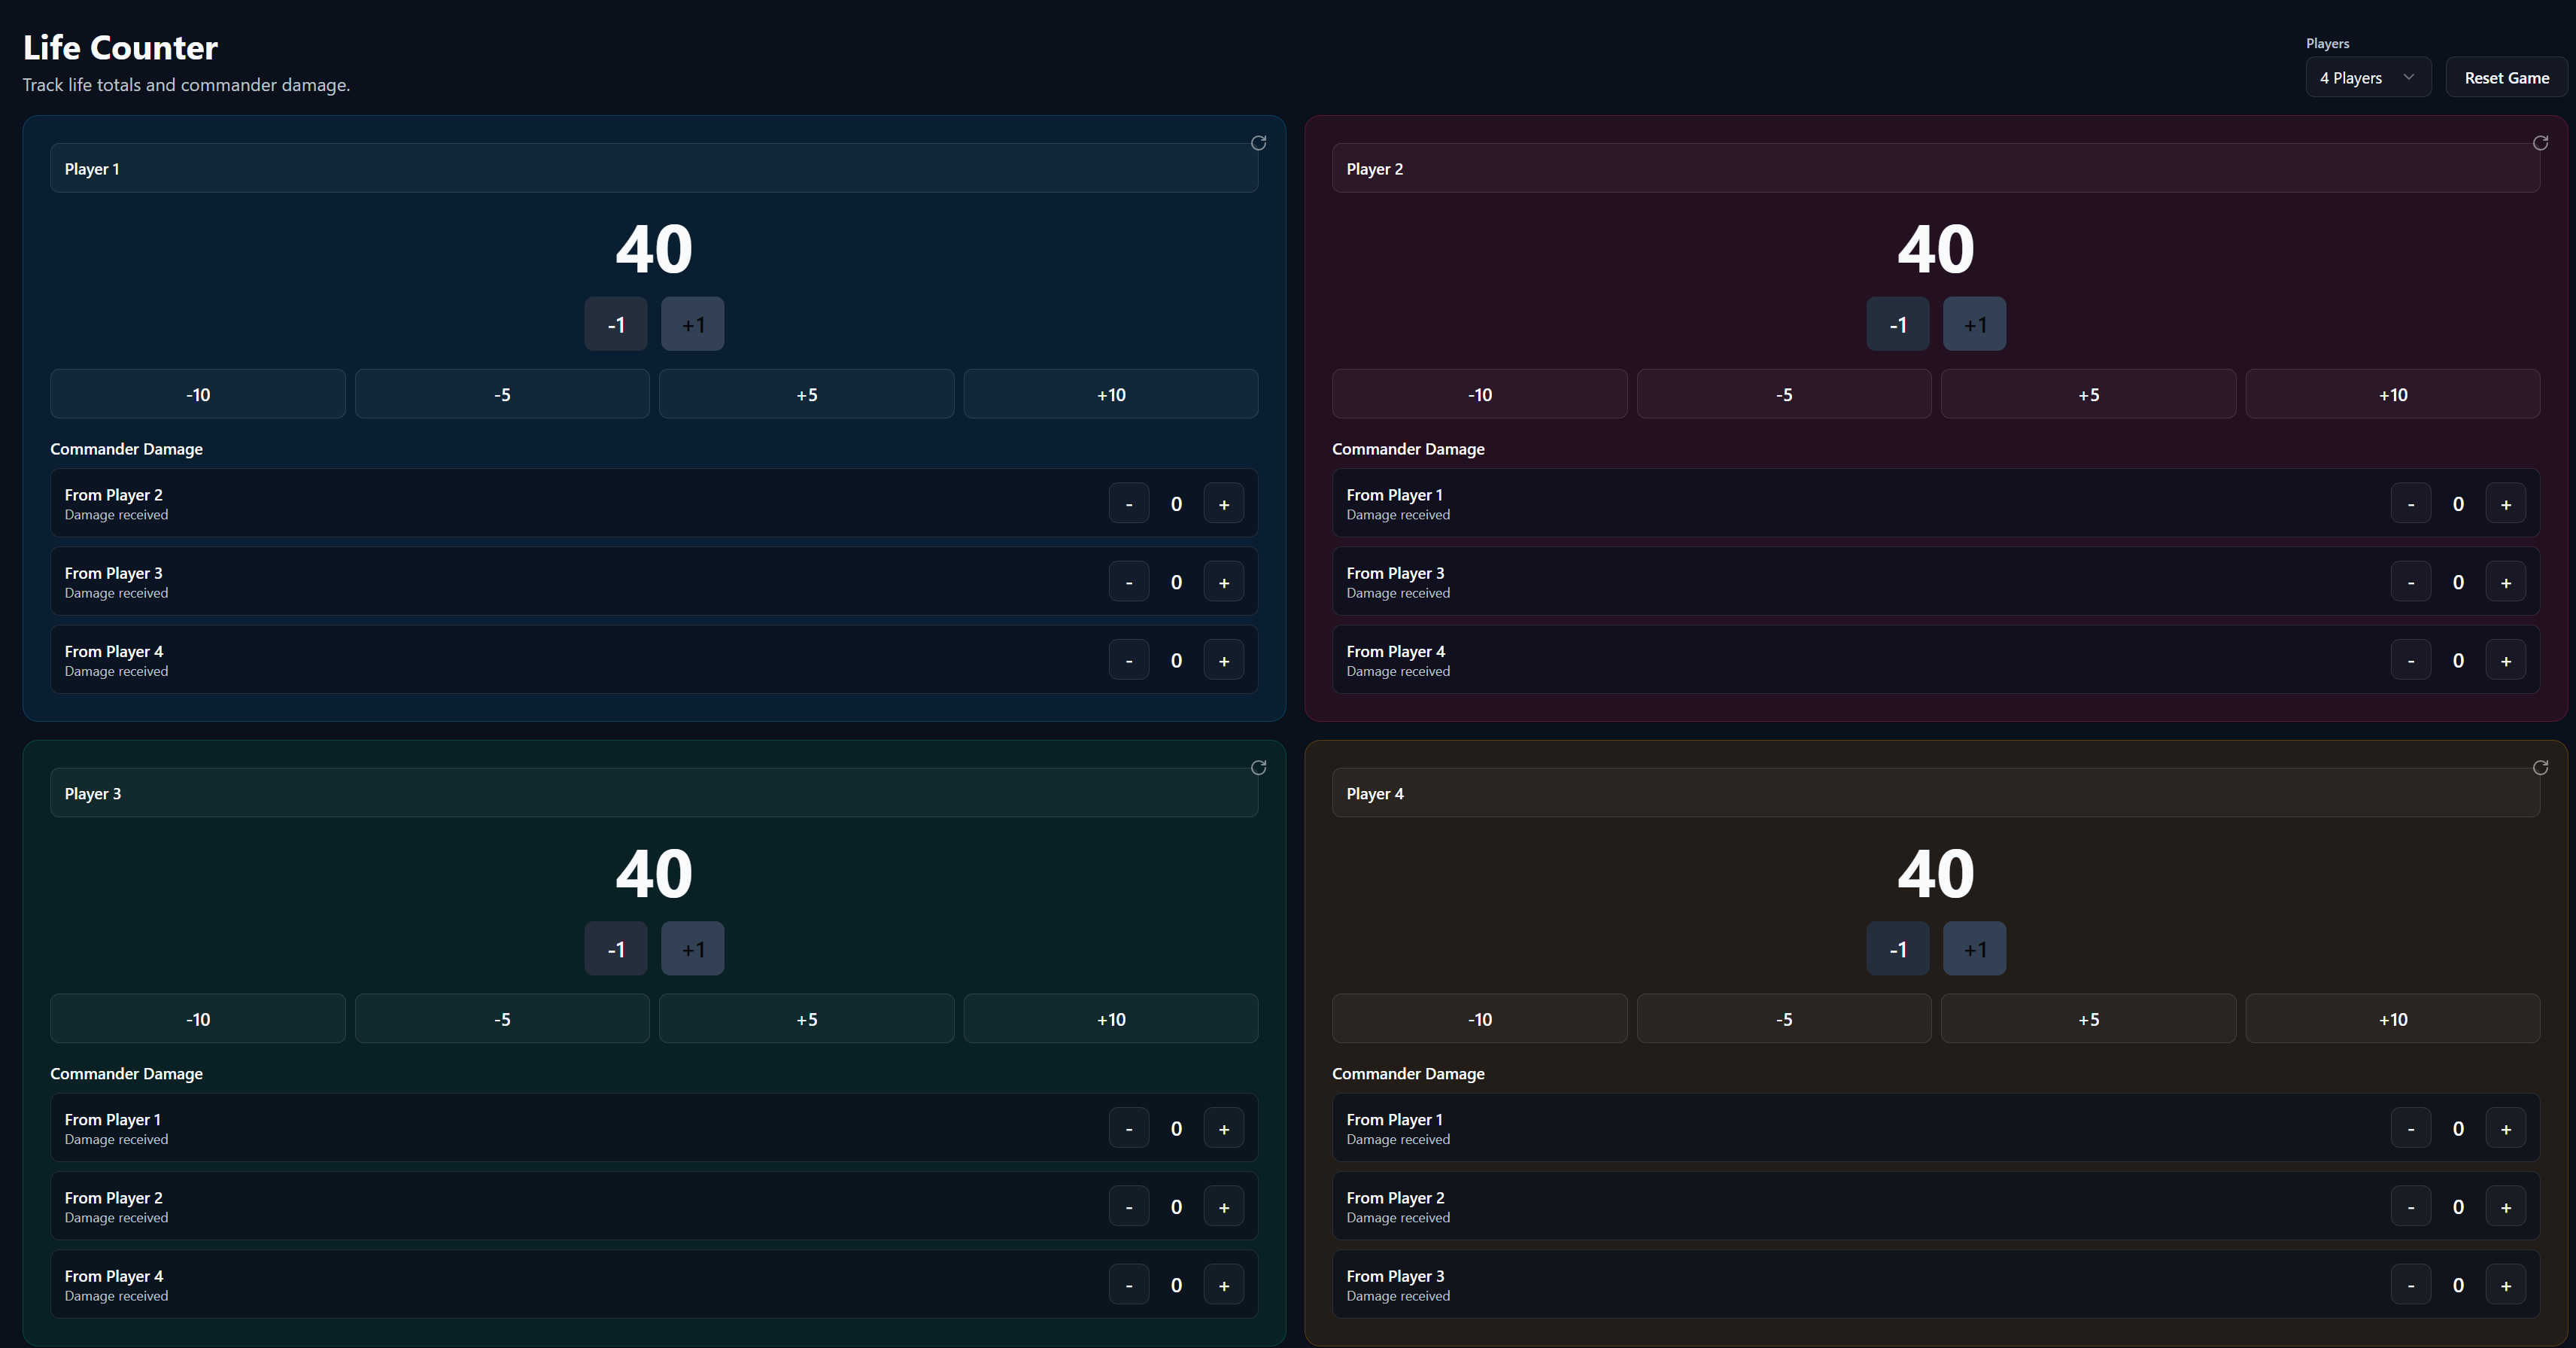
Task: Click Player 3's reset icon
Action: coord(1258,768)
